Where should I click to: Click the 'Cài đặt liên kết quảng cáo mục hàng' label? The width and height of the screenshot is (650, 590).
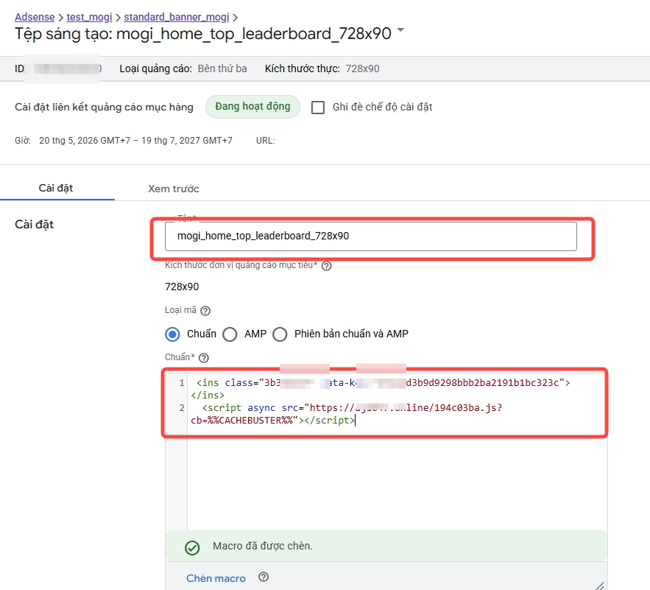pos(104,107)
